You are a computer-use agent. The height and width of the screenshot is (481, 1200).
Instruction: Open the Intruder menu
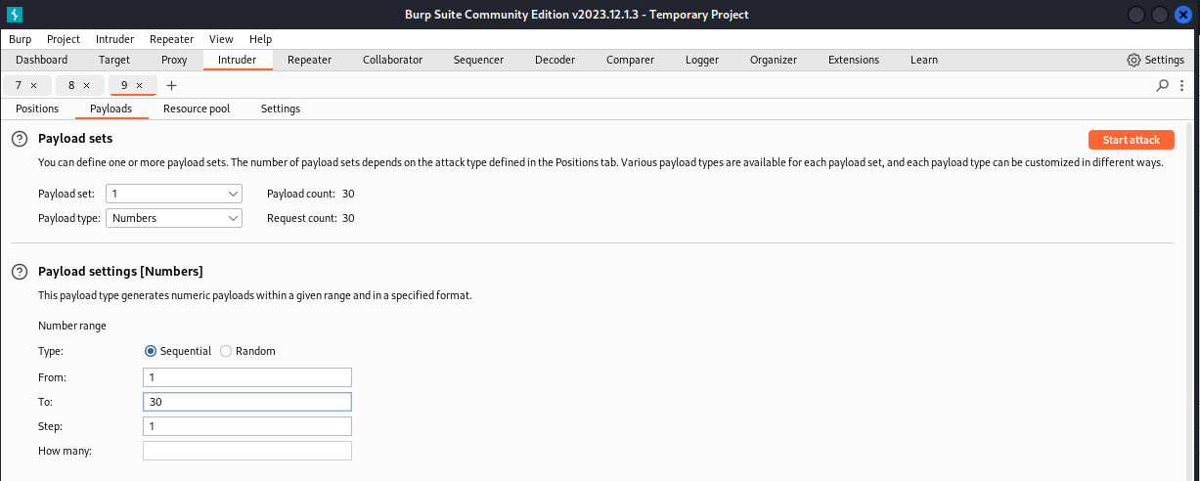[x=115, y=39]
